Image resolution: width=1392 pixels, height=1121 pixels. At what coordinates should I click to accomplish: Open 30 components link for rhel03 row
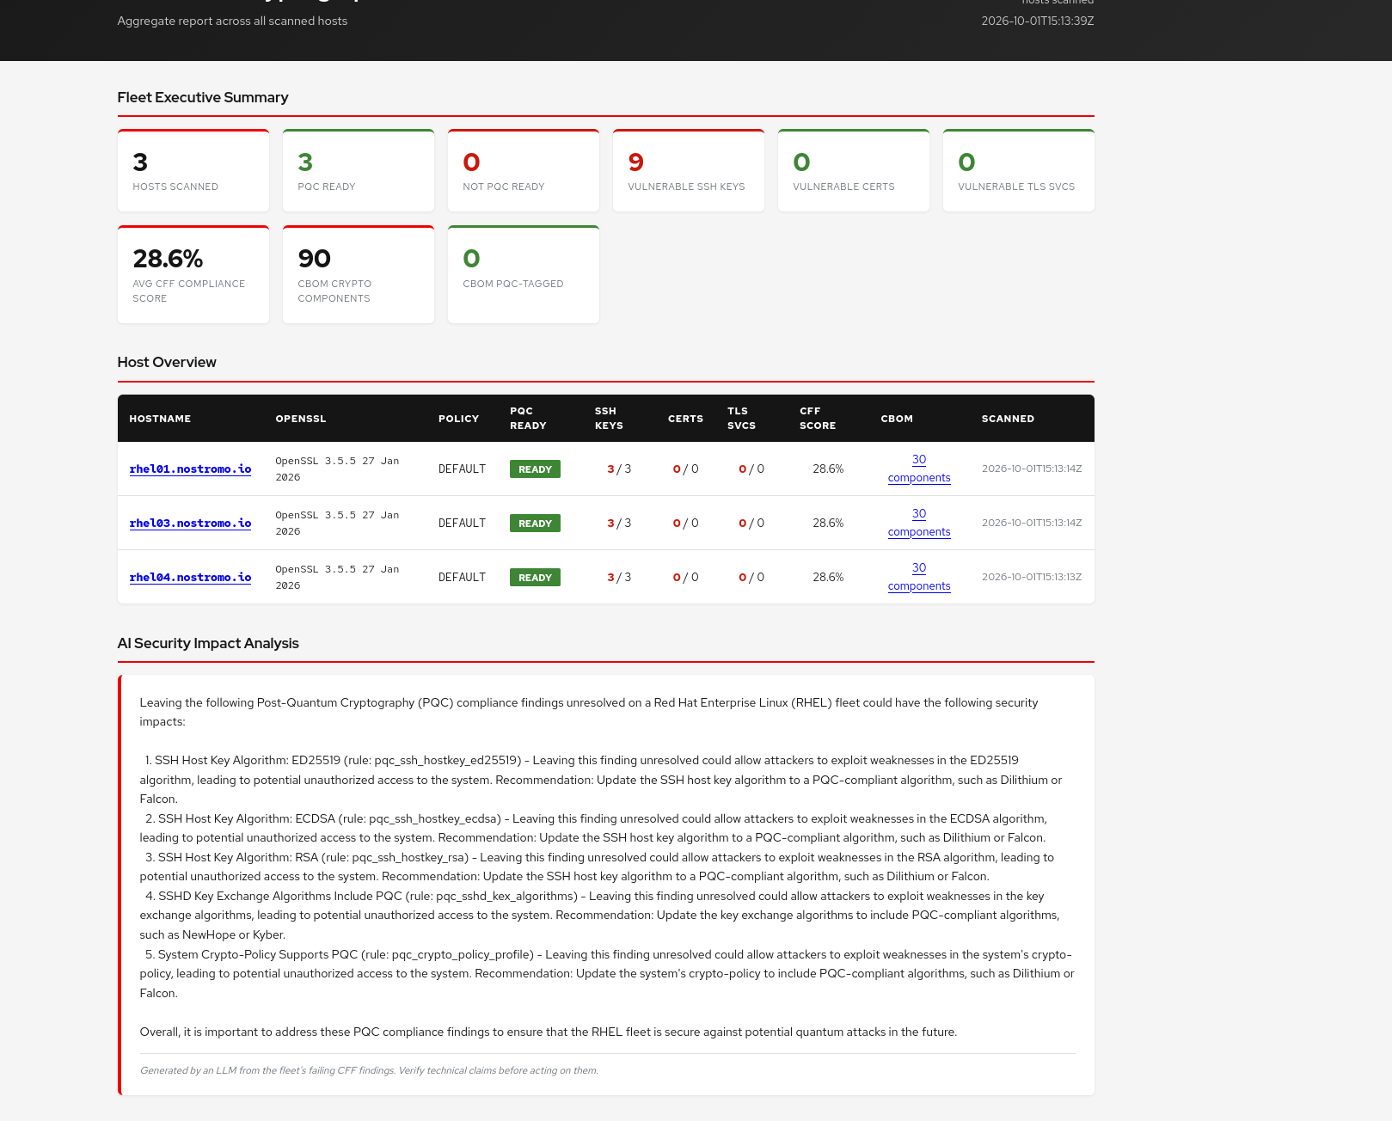919,523
